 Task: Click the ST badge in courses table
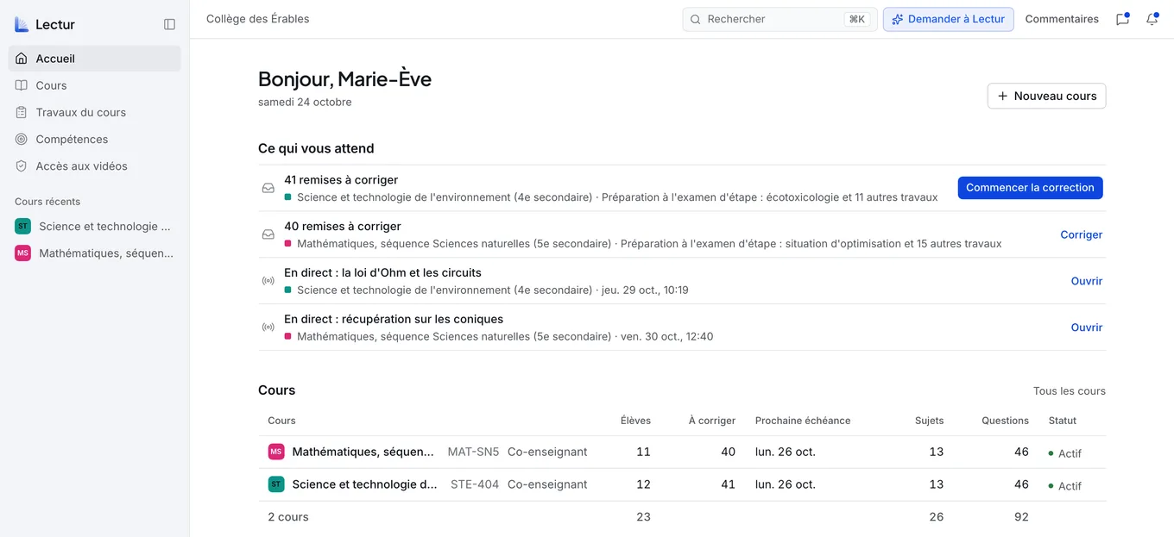pos(276,484)
